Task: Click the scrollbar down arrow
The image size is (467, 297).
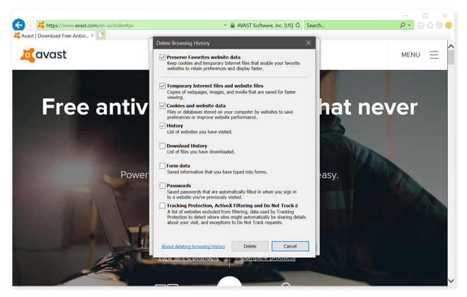Action: (x=451, y=281)
